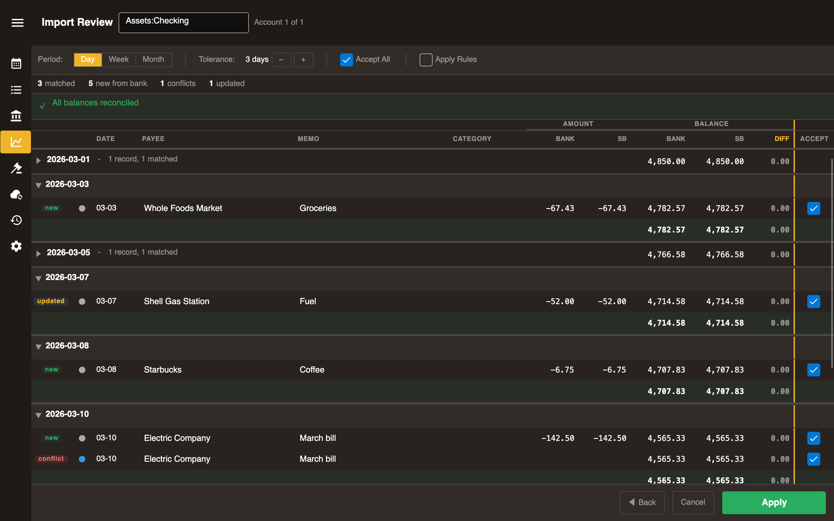Click status dot on Shell Gas Station row

pyautogui.click(x=82, y=302)
